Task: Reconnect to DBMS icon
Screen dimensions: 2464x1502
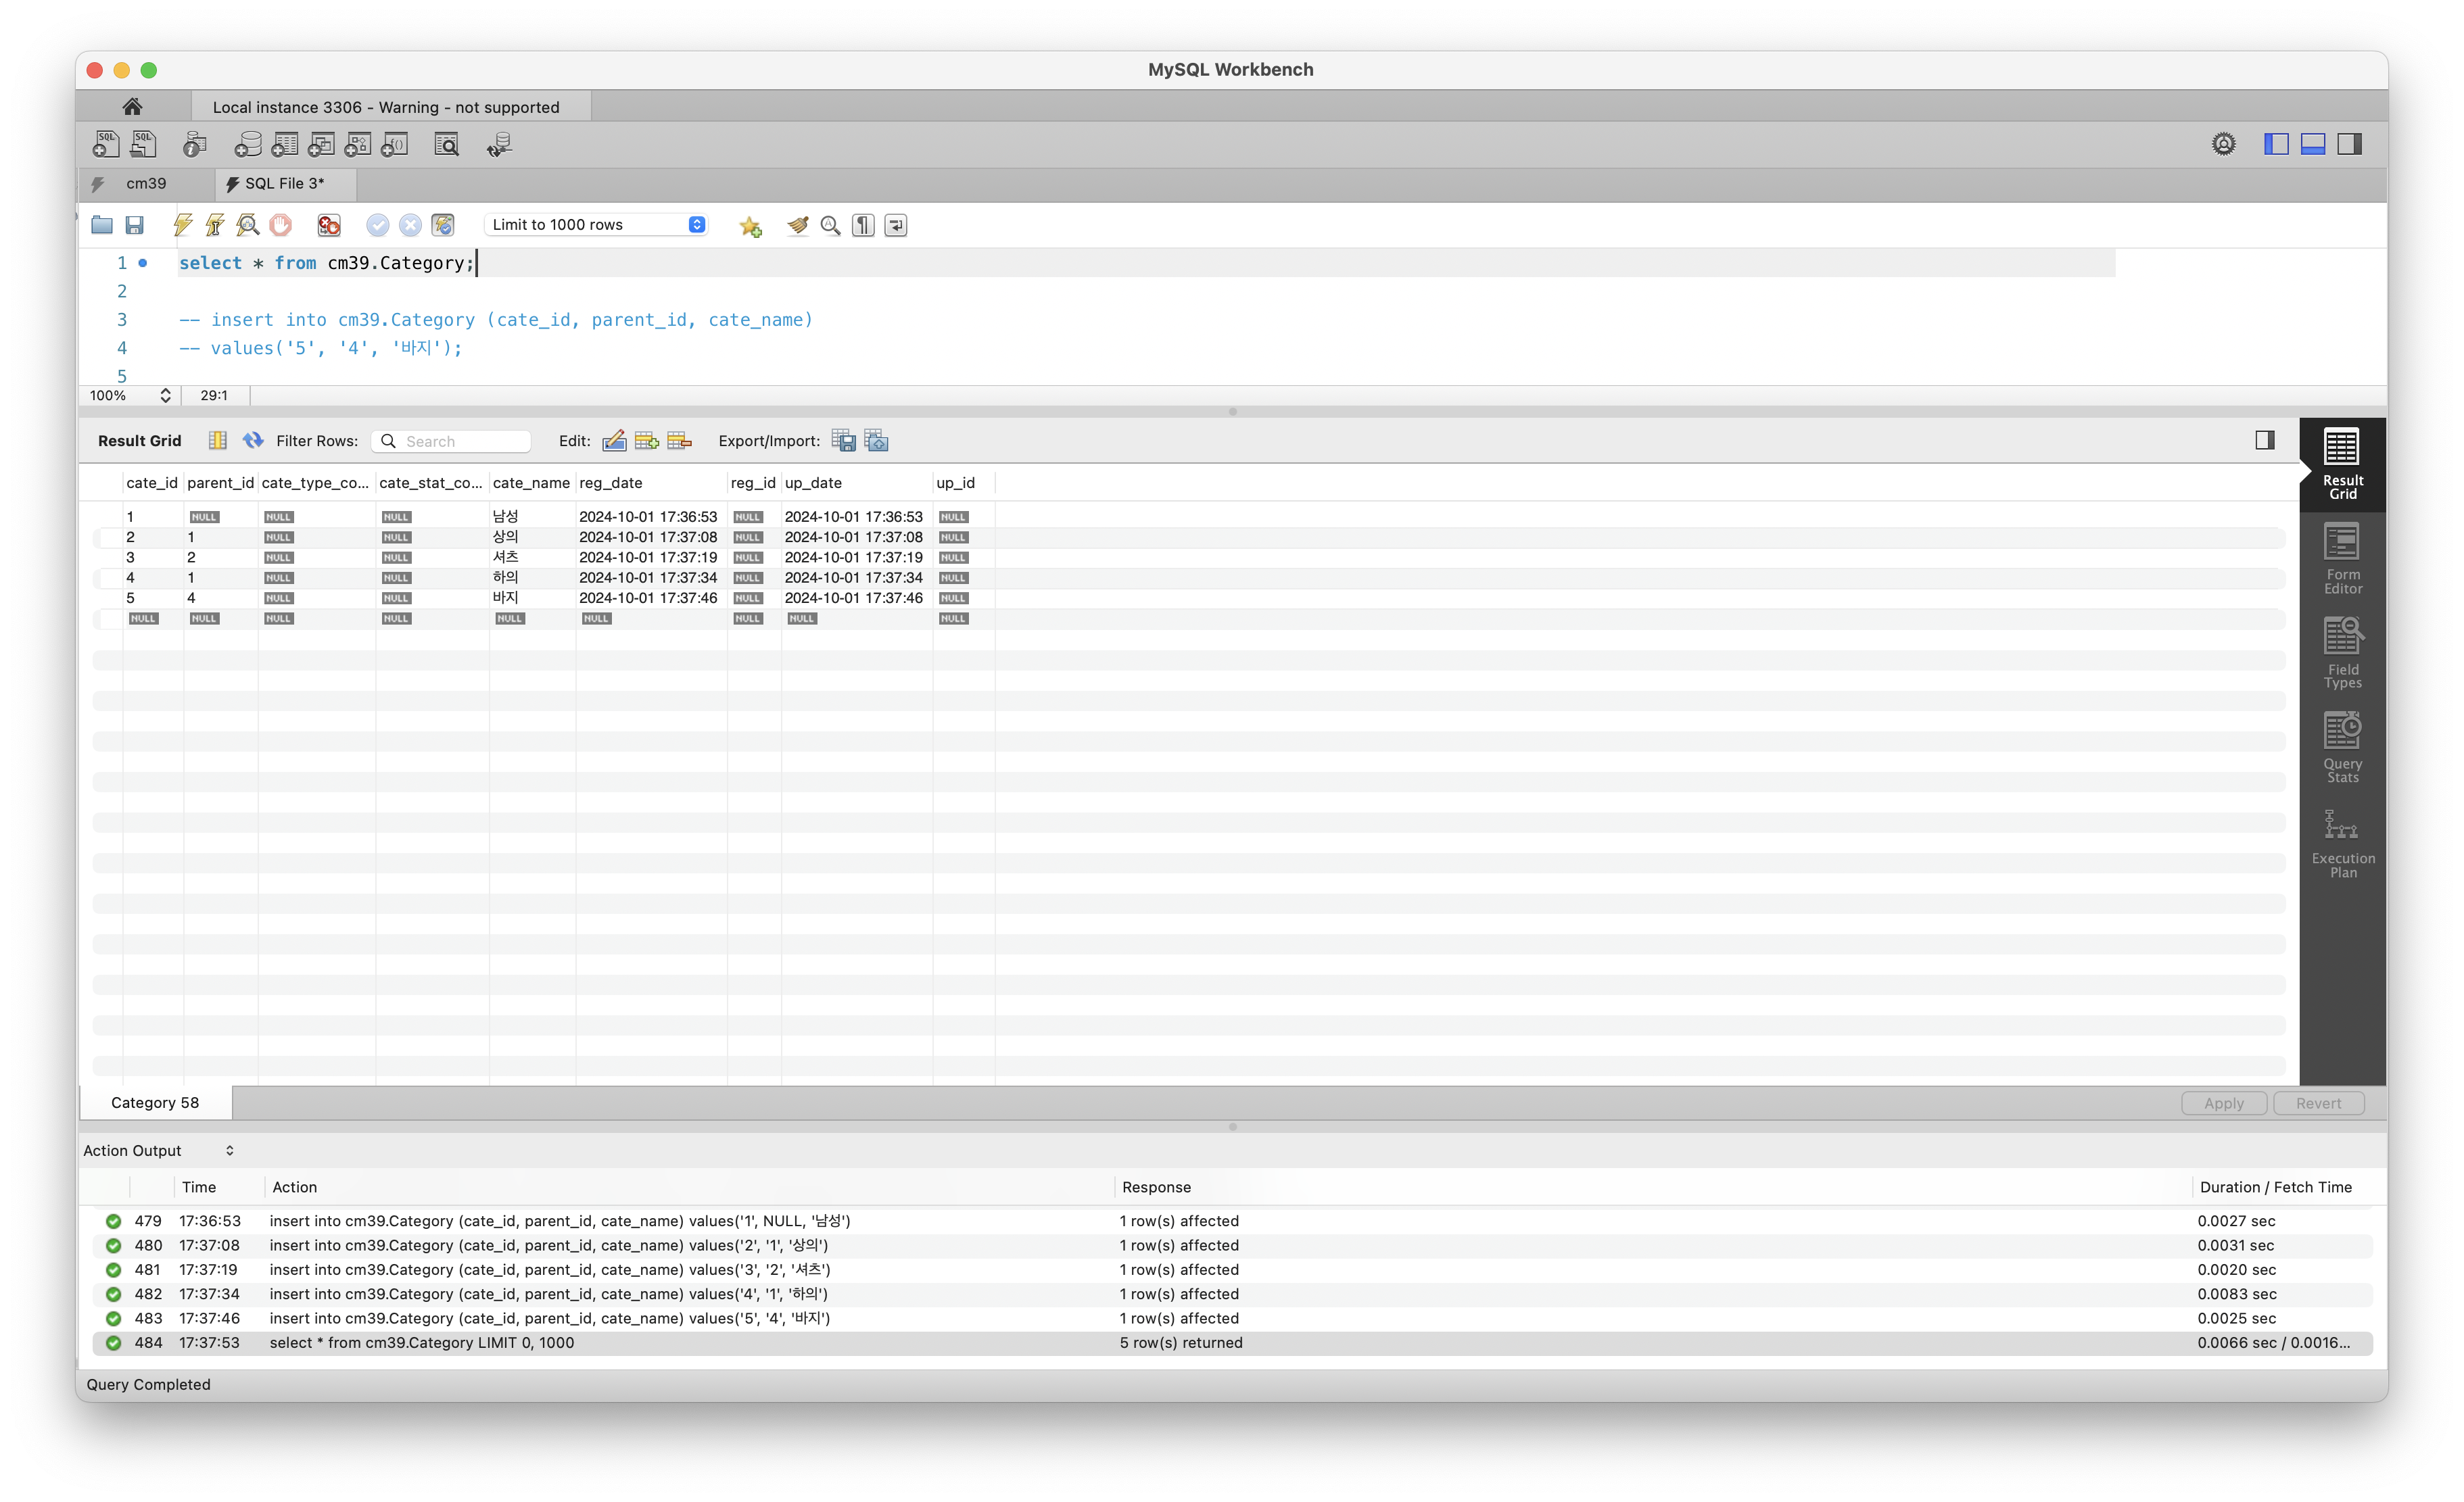Action: [499, 145]
